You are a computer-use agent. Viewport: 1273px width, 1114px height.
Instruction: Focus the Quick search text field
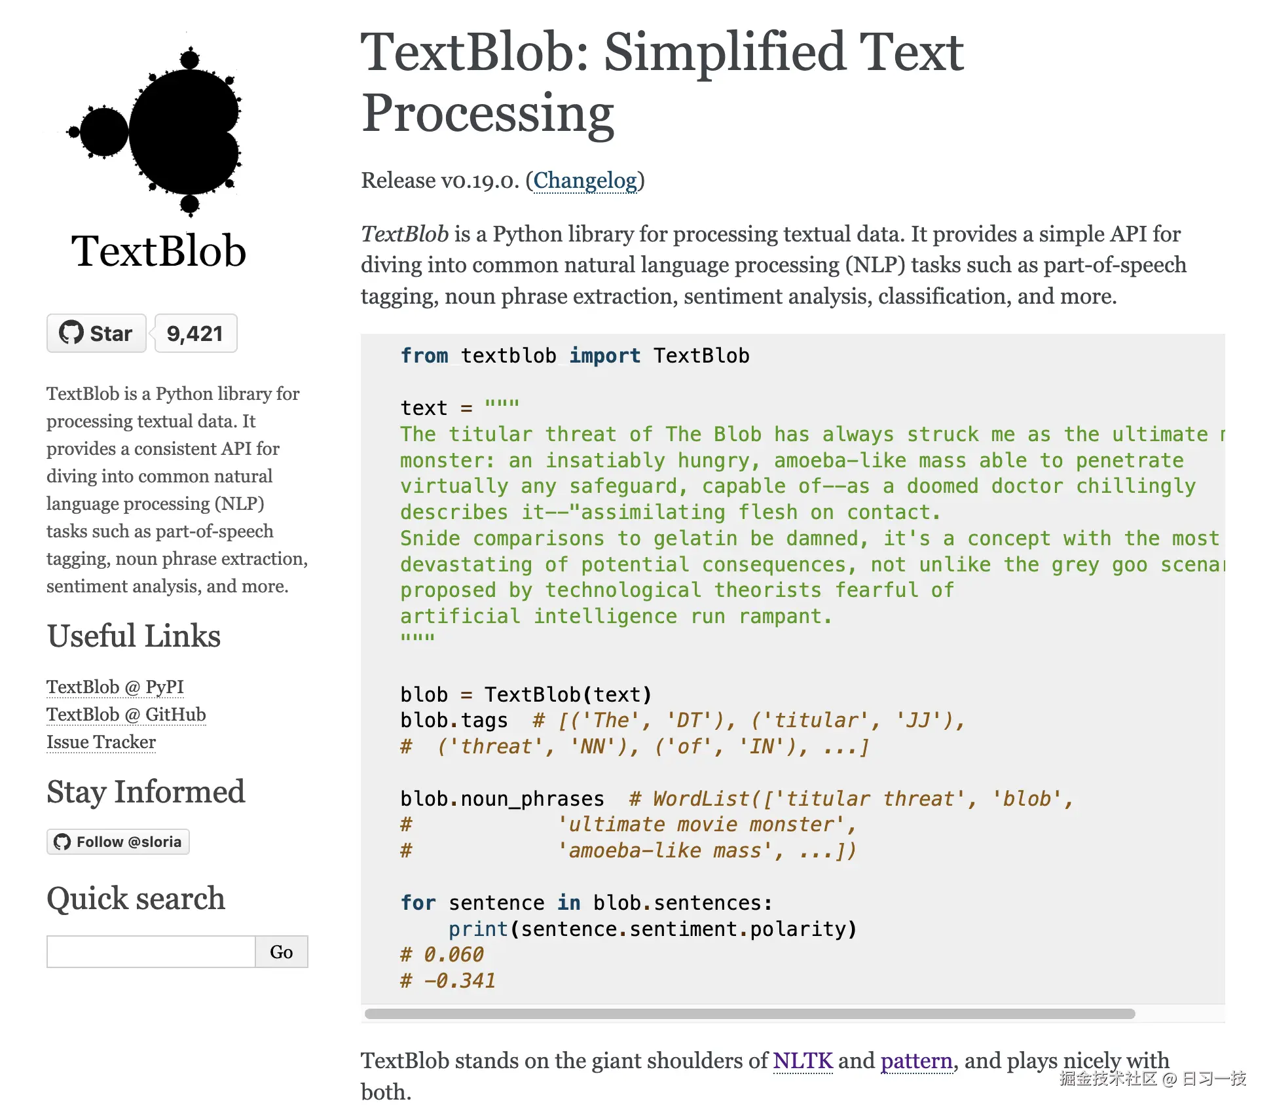[x=151, y=952]
